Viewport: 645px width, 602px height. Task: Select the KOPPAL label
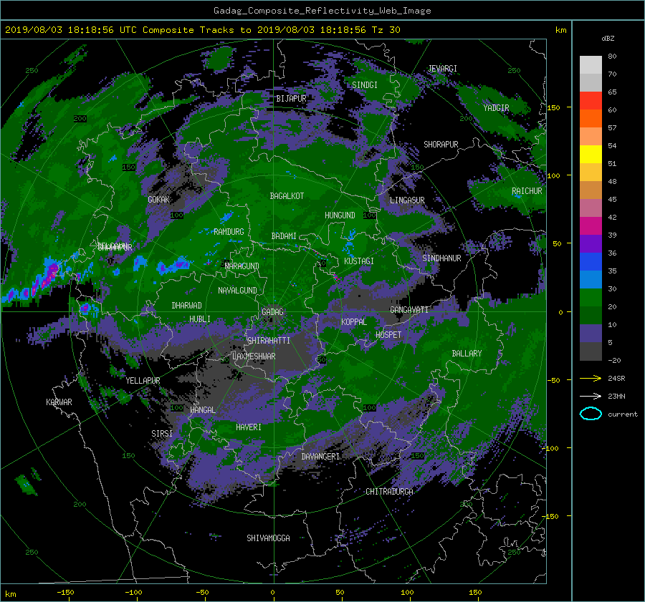[354, 322]
